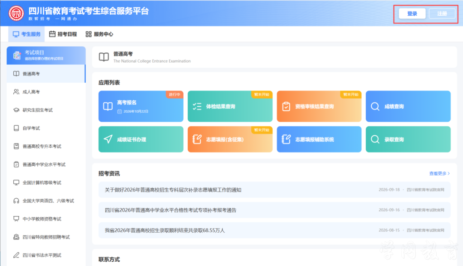The height and width of the screenshot is (266, 463).
Task: Click the platform logo emblem
Action: tap(16, 13)
